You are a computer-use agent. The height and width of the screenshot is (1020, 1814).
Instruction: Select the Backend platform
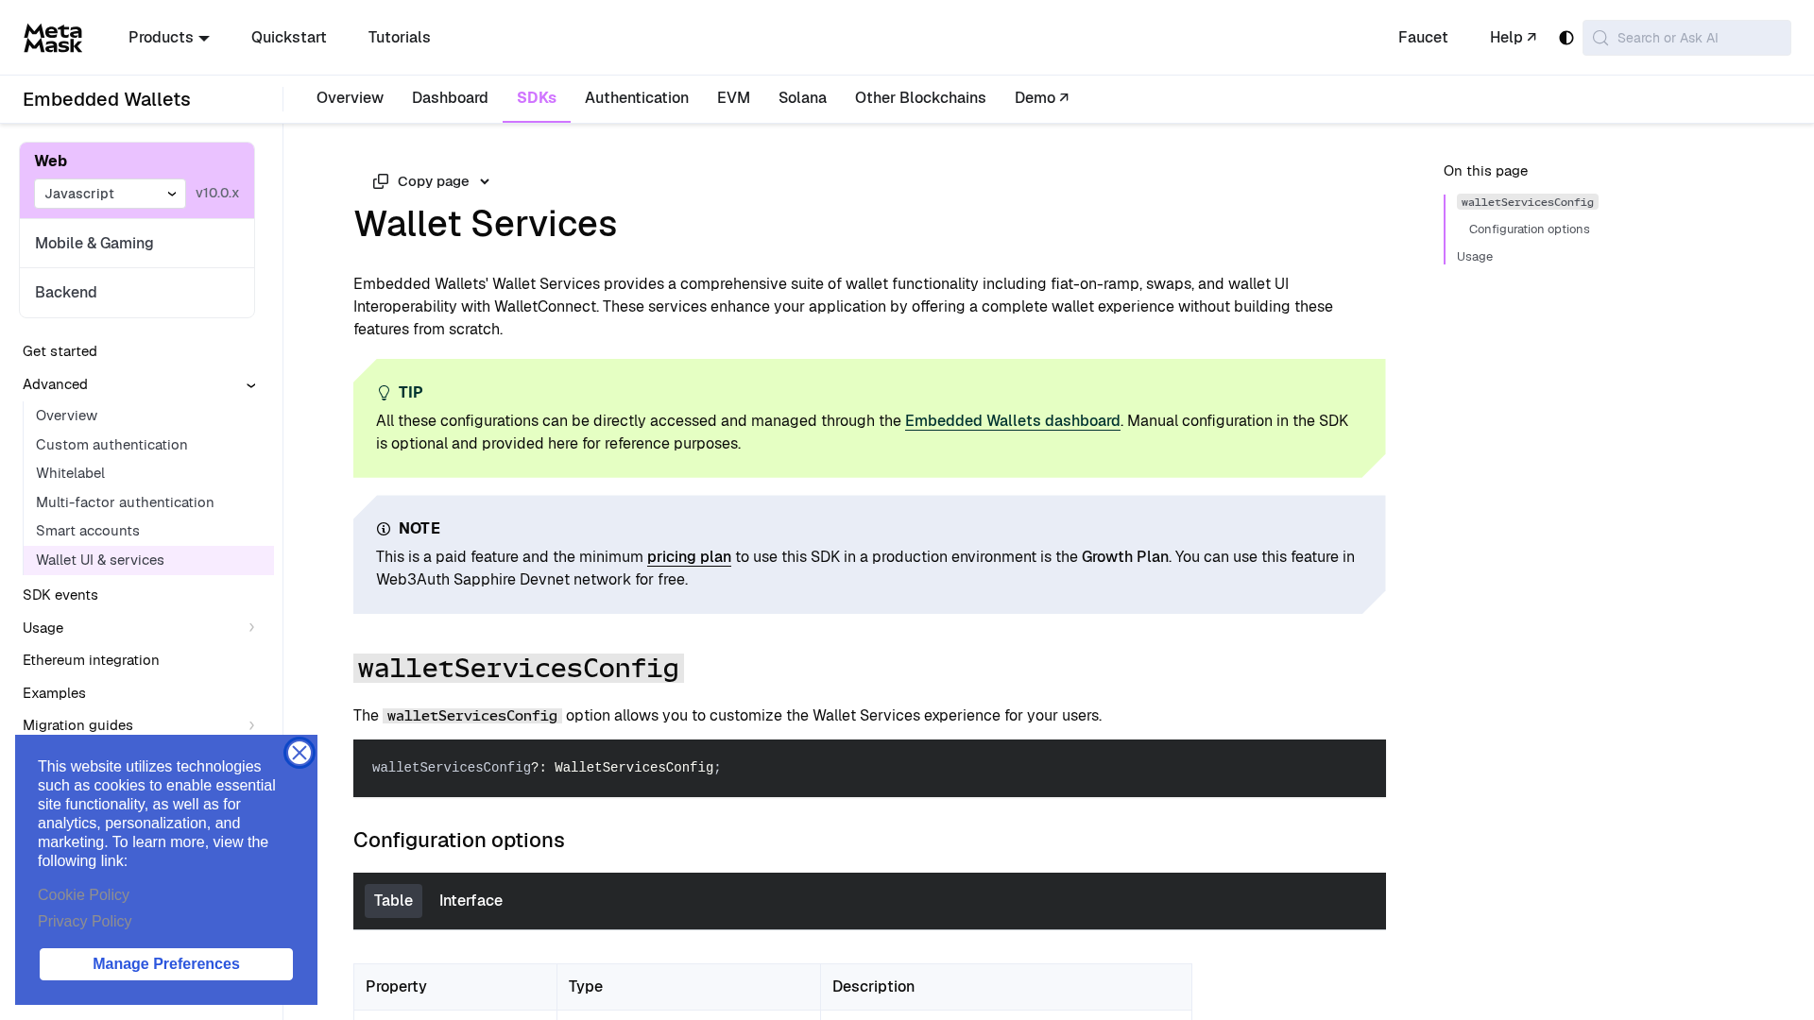[x=137, y=293]
